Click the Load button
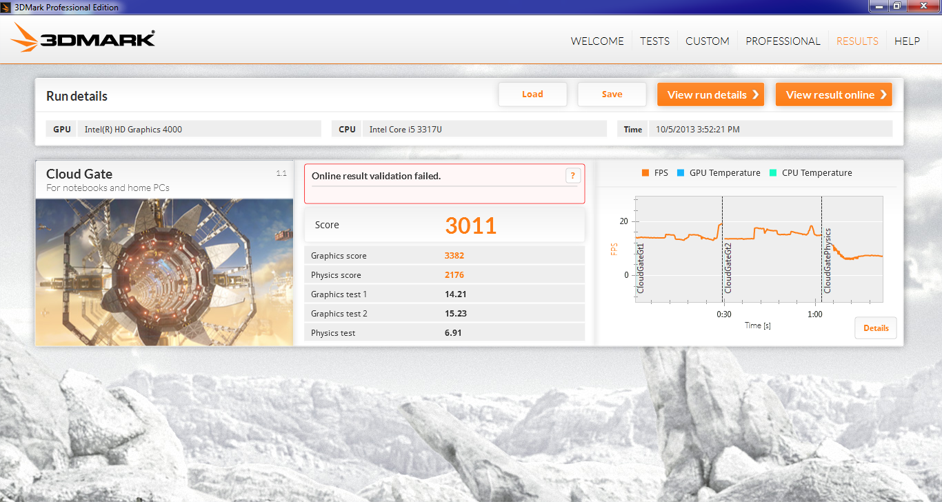The height and width of the screenshot is (502, 942). click(532, 94)
